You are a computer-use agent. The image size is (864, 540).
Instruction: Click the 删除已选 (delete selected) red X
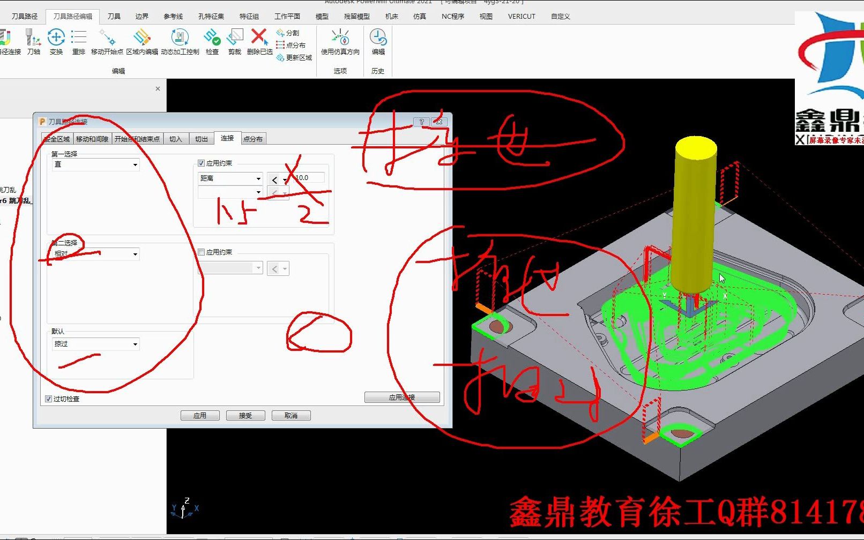260,42
